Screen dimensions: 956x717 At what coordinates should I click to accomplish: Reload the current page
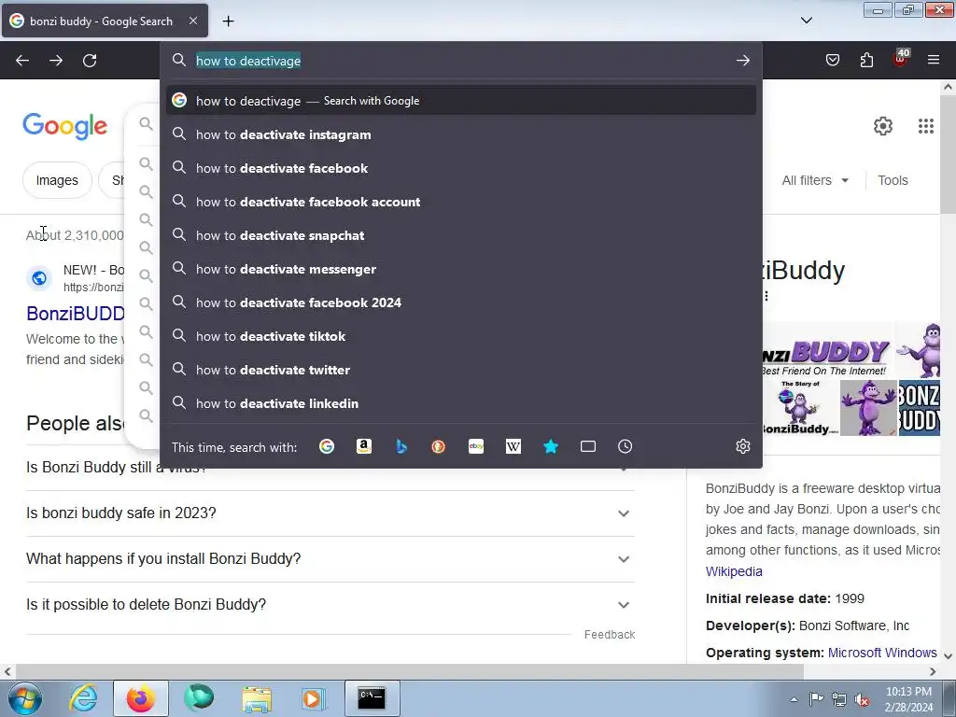pyautogui.click(x=90, y=61)
